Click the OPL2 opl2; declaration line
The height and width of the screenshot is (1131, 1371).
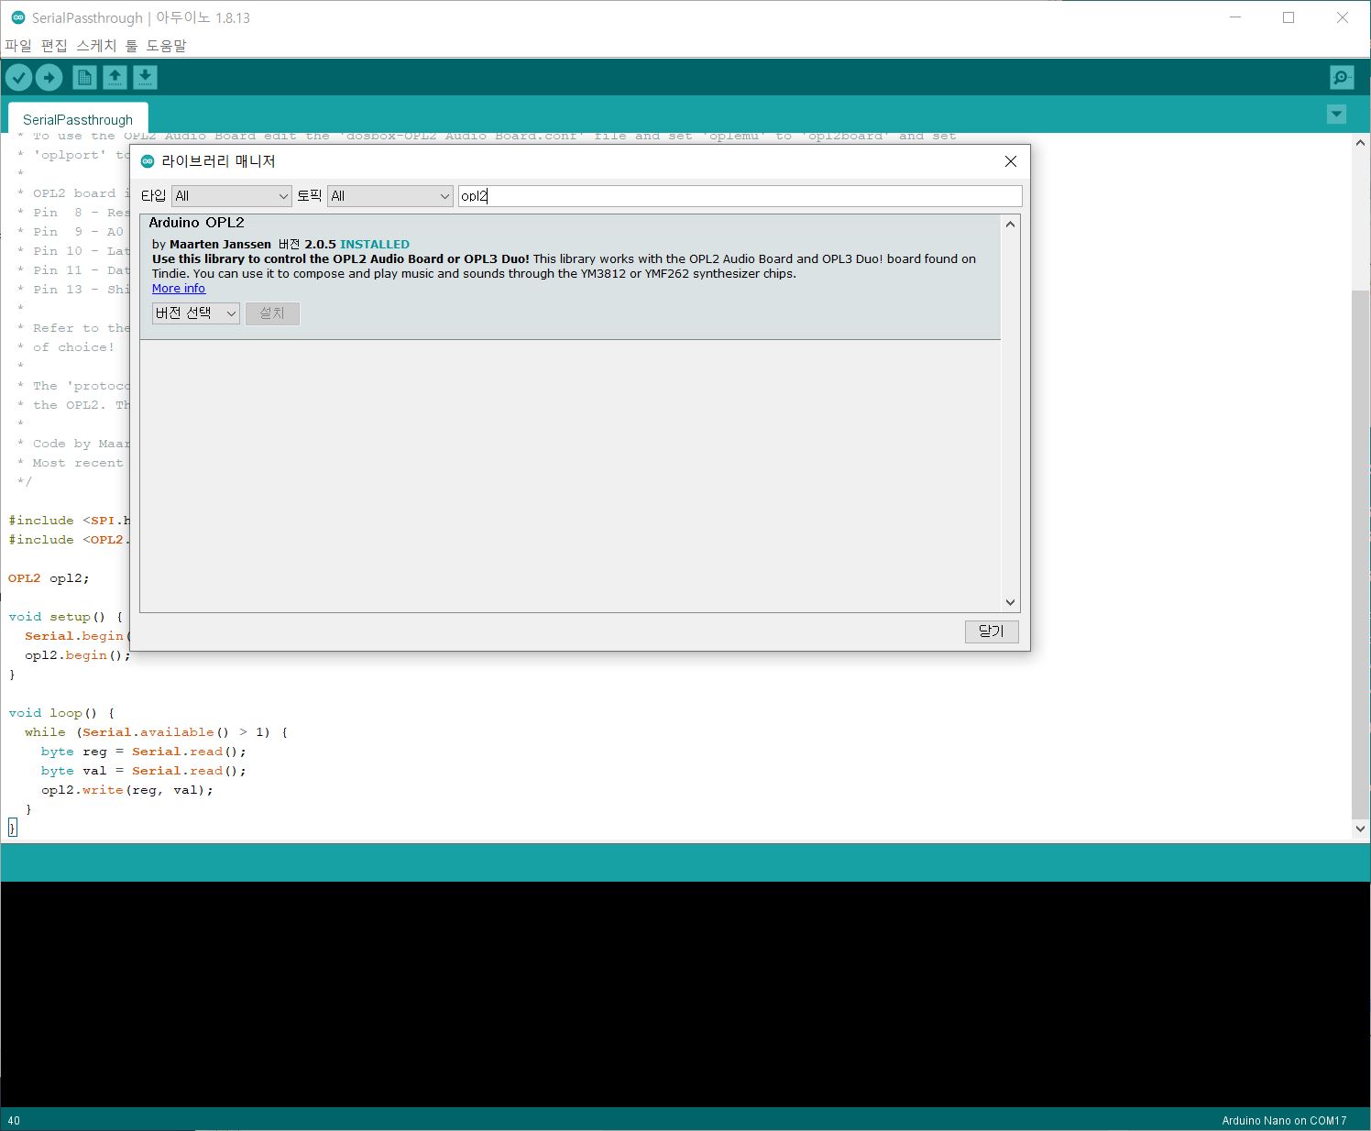click(49, 578)
